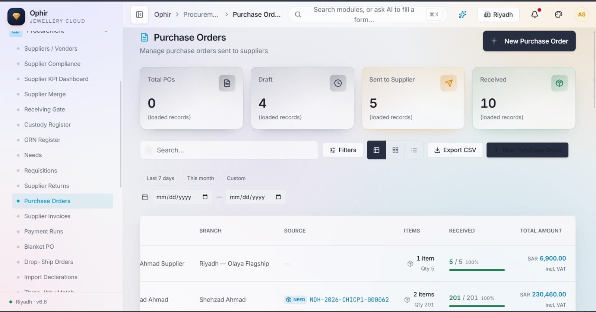
Task: Toggle the sidebar collapse icon
Action: [x=139, y=15]
